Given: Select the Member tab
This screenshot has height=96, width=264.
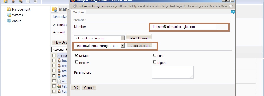Looking at the screenshot, I should [78, 12].
